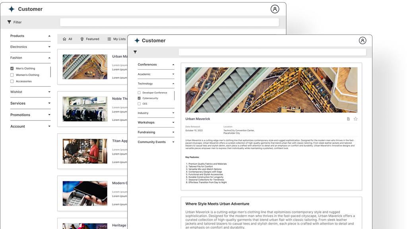The image size is (407, 229).
Task: Click the document icon beside Urban Maverick title
Action: coord(349,119)
